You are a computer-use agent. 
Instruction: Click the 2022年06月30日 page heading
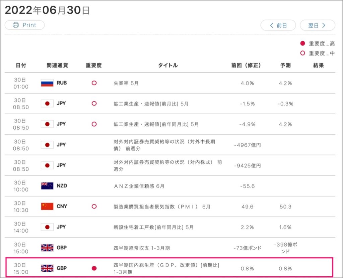point(47,10)
